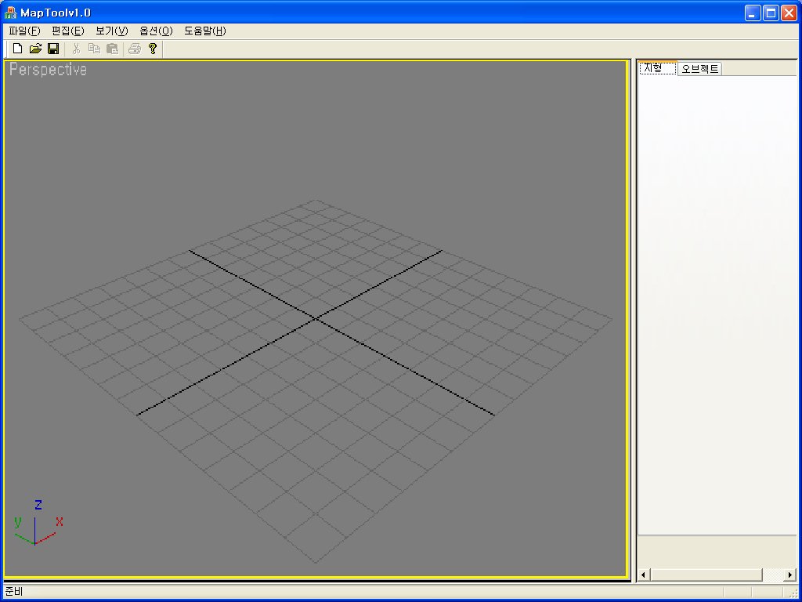Click the Copy toolbar icon
The height and width of the screenshot is (602, 802).
click(94, 49)
